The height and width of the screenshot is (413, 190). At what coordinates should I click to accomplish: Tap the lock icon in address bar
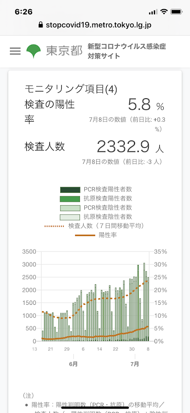(41, 25)
